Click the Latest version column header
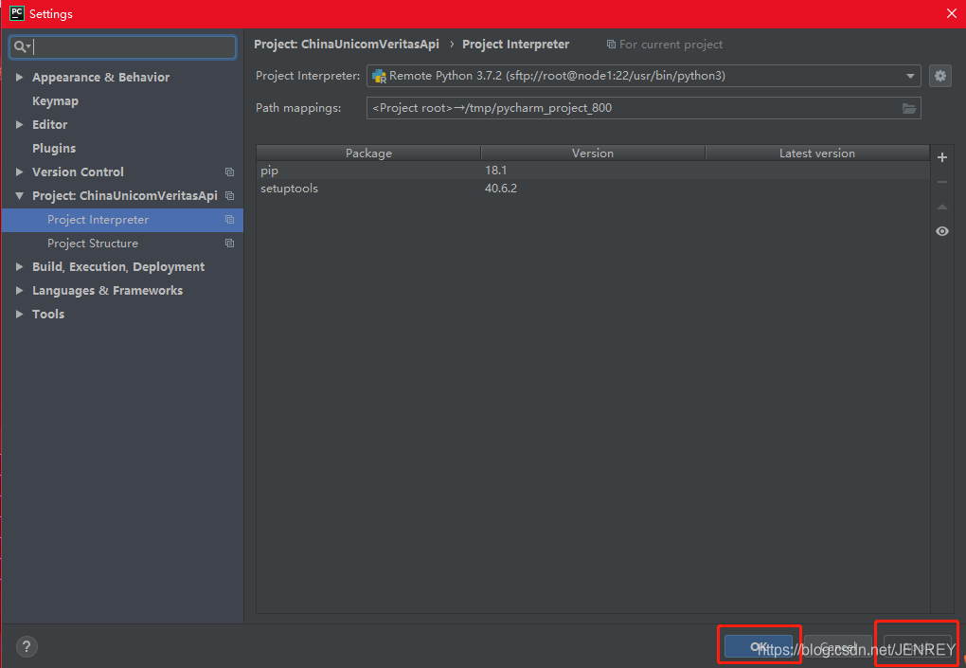The image size is (966, 668). tap(817, 153)
